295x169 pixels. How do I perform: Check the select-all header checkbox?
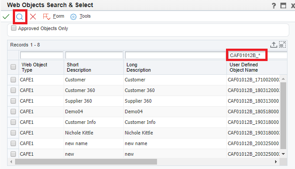coord(13,67)
